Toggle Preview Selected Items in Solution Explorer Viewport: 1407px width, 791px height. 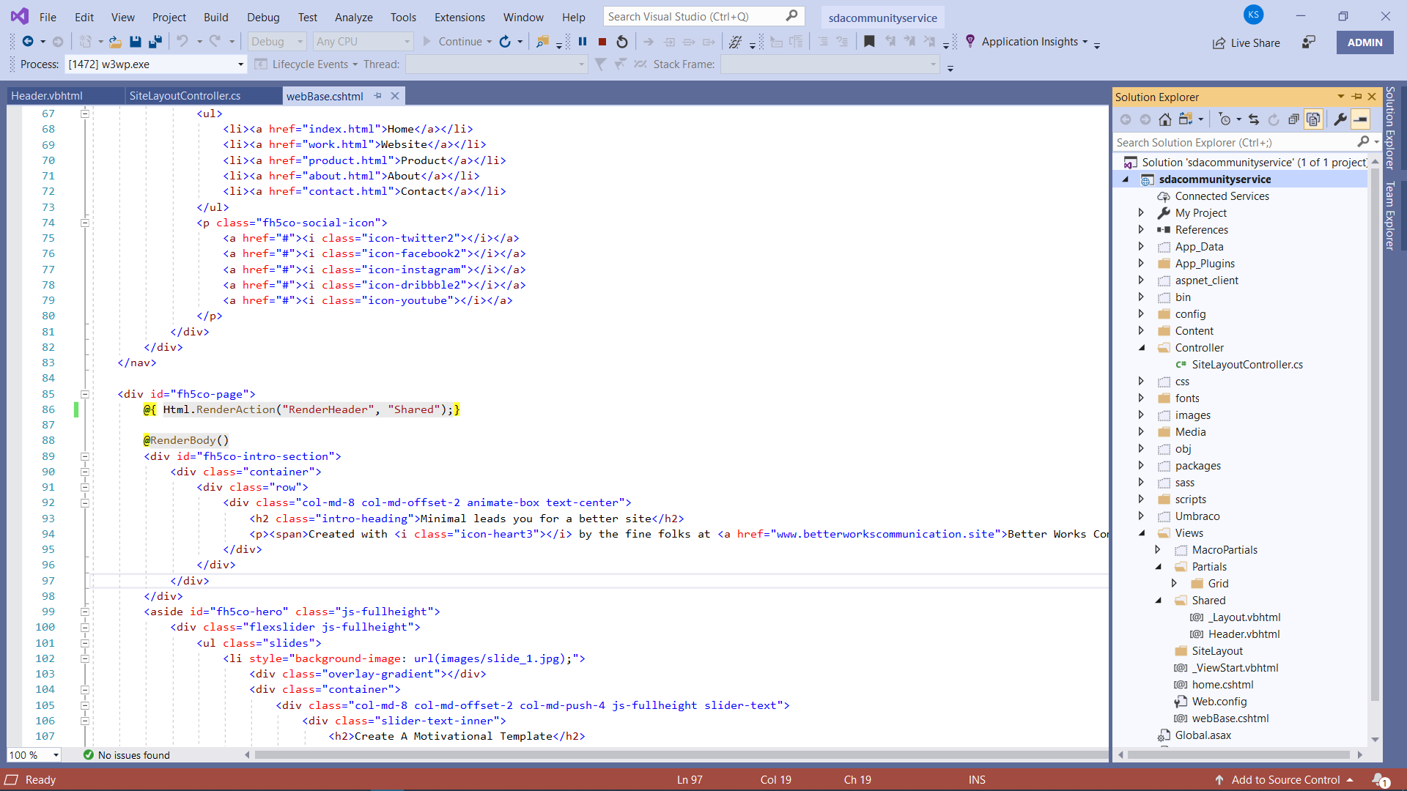click(1360, 119)
